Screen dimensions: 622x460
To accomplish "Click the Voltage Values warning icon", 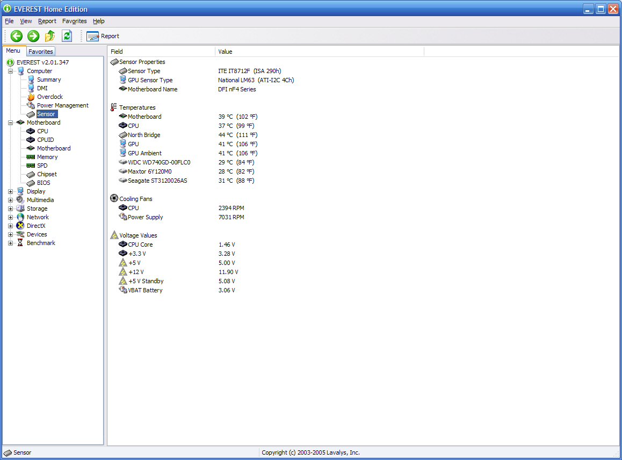I will click(x=114, y=235).
